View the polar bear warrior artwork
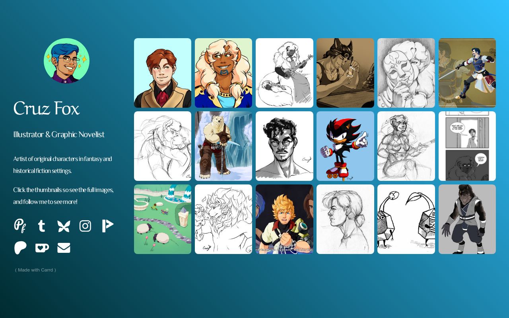 point(223,146)
